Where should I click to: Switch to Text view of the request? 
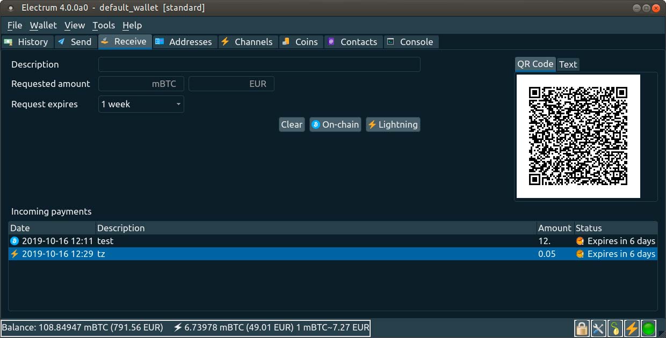[x=568, y=64]
